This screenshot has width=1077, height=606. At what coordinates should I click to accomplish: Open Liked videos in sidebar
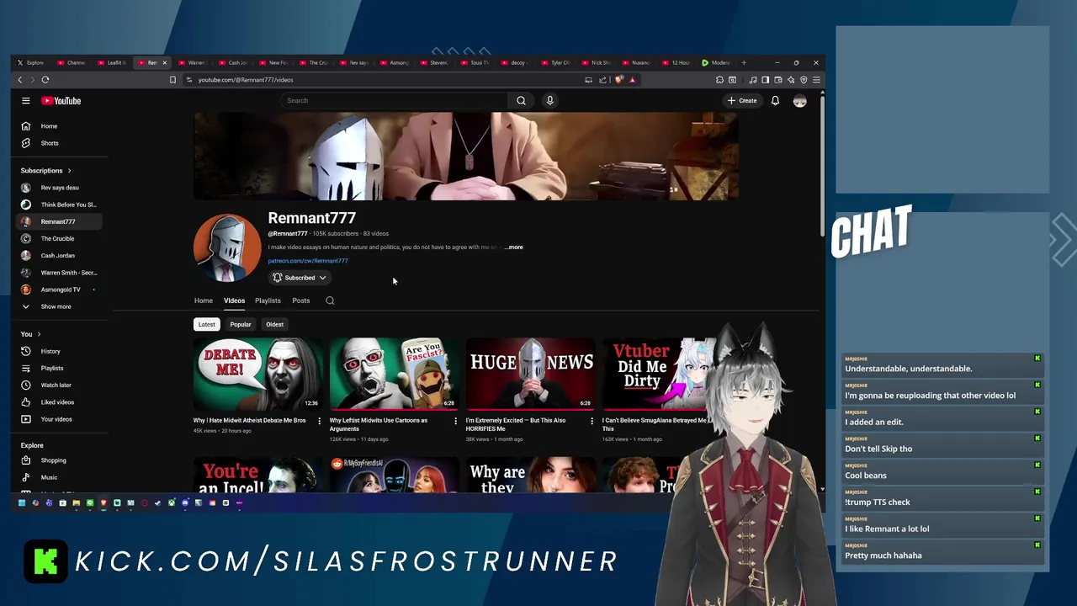[59, 401]
